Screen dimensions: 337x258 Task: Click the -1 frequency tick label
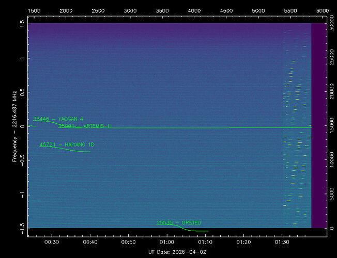(22, 194)
